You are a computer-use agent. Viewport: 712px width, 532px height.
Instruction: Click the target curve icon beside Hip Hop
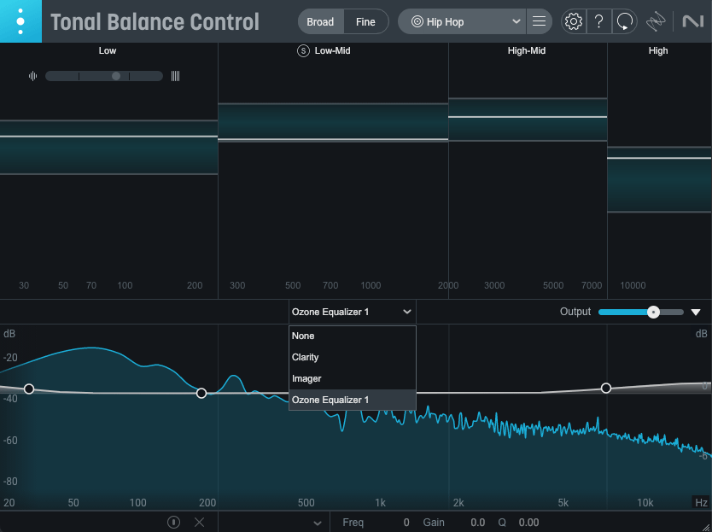(x=417, y=21)
